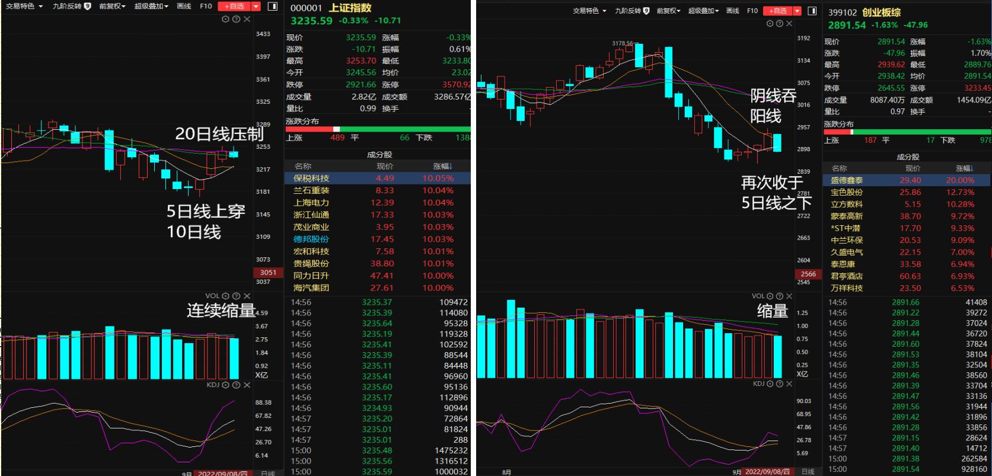Open KDJ indicator help in Shanghai panel
Screen dimensions: 992x476
coord(236,385)
